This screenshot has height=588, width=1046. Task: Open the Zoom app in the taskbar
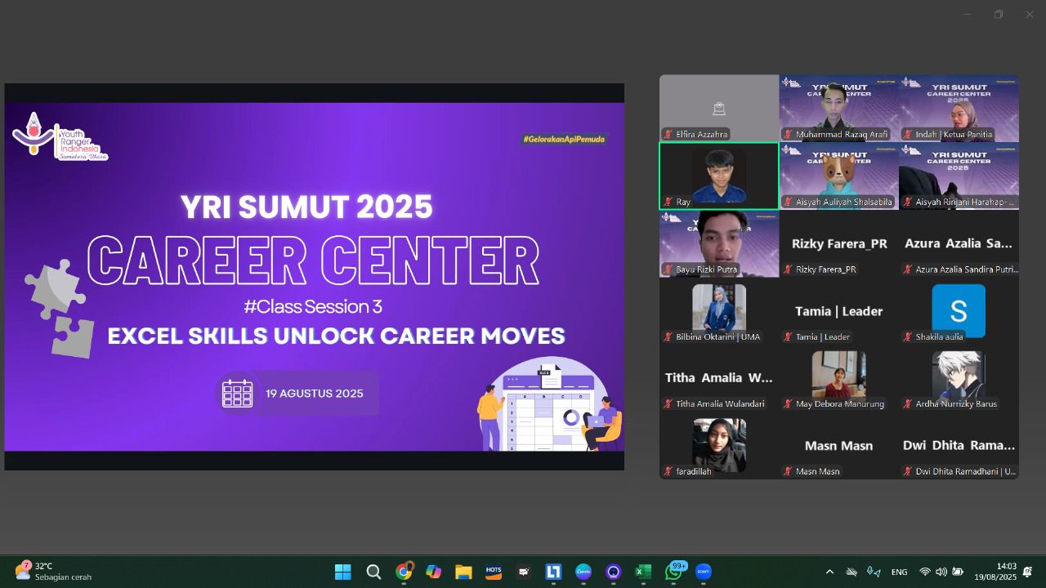(703, 572)
